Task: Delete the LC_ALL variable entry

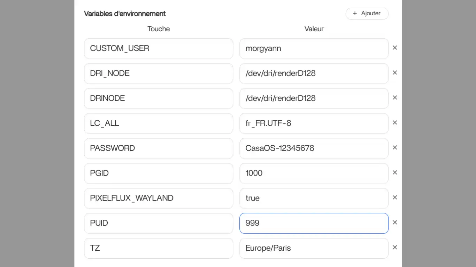Action: (x=395, y=123)
